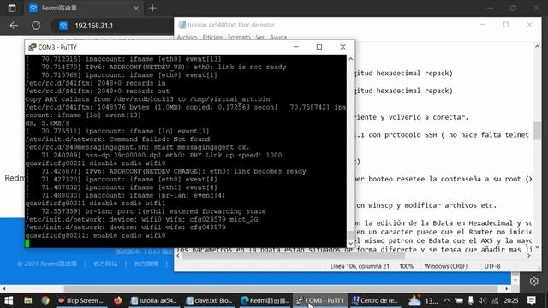The width and height of the screenshot is (548, 308).
Task: Switch to Redmi router Edge taskbar item
Action: pos(265,300)
